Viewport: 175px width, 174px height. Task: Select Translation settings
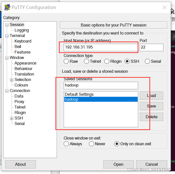(x=24, y=74)
